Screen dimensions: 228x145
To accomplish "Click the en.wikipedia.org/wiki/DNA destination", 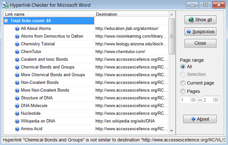I will [x=125, y=121].
